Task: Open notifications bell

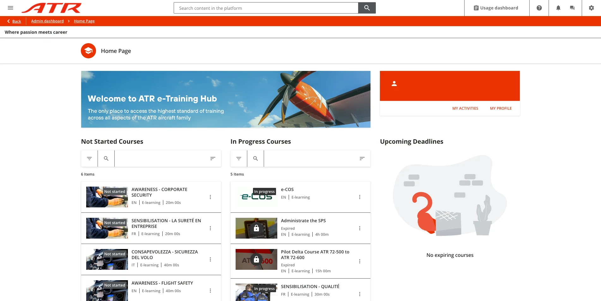Action: (x=558, y=8)
